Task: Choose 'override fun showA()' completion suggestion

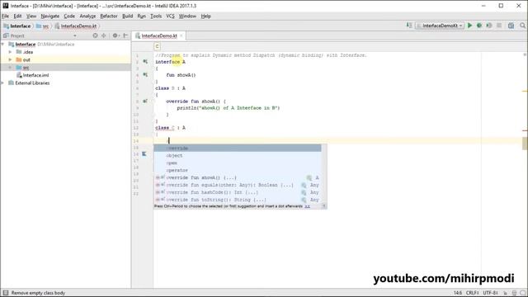Action: (238, 178)
